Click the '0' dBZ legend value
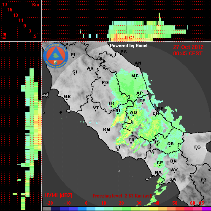The image size is (211, 211). tap(87, 203)
